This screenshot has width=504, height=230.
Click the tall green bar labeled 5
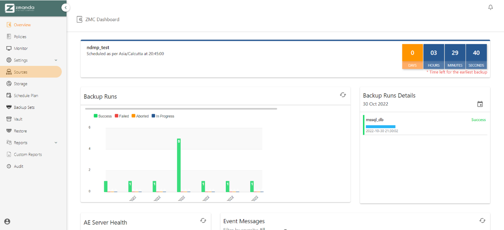click(179, 165)
